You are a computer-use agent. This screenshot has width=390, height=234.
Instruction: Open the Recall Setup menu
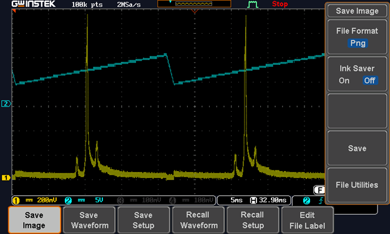point(253,220)
